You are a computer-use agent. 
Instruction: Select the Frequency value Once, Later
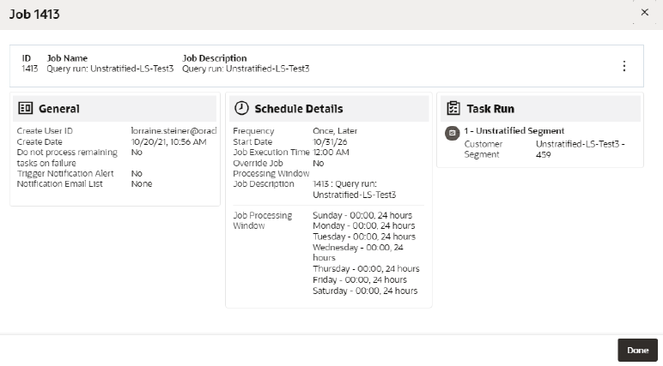point(335,131)
